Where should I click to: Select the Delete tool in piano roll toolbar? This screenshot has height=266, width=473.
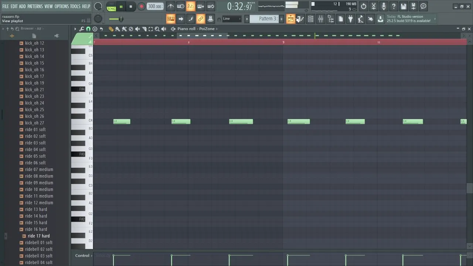[131, 29]
